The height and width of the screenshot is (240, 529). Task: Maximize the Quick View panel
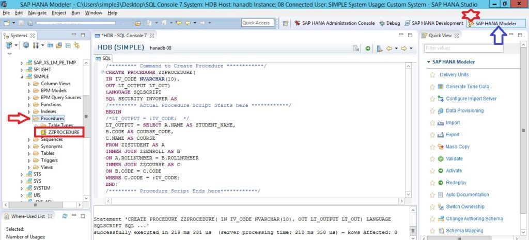point(520,35)
